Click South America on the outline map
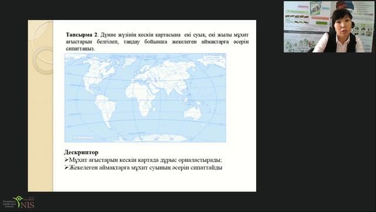 [106, 111]
